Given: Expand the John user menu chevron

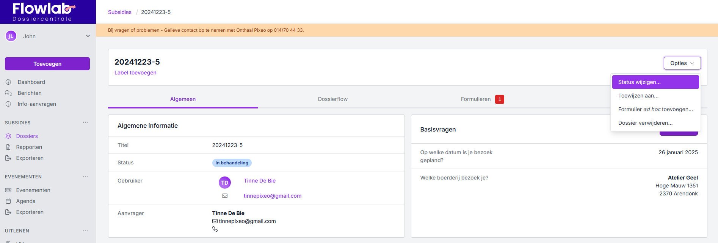Looking at the screenshot, I should [88, 36].
